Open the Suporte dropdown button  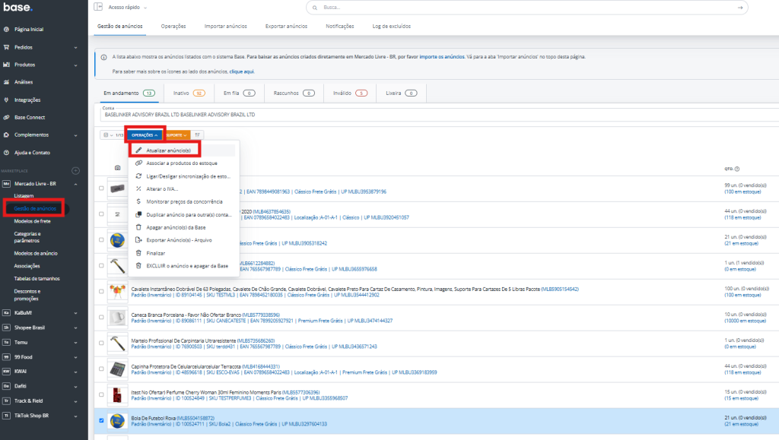click(176, 135)
